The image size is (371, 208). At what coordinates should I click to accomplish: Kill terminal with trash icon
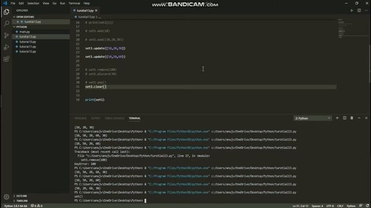352,118
